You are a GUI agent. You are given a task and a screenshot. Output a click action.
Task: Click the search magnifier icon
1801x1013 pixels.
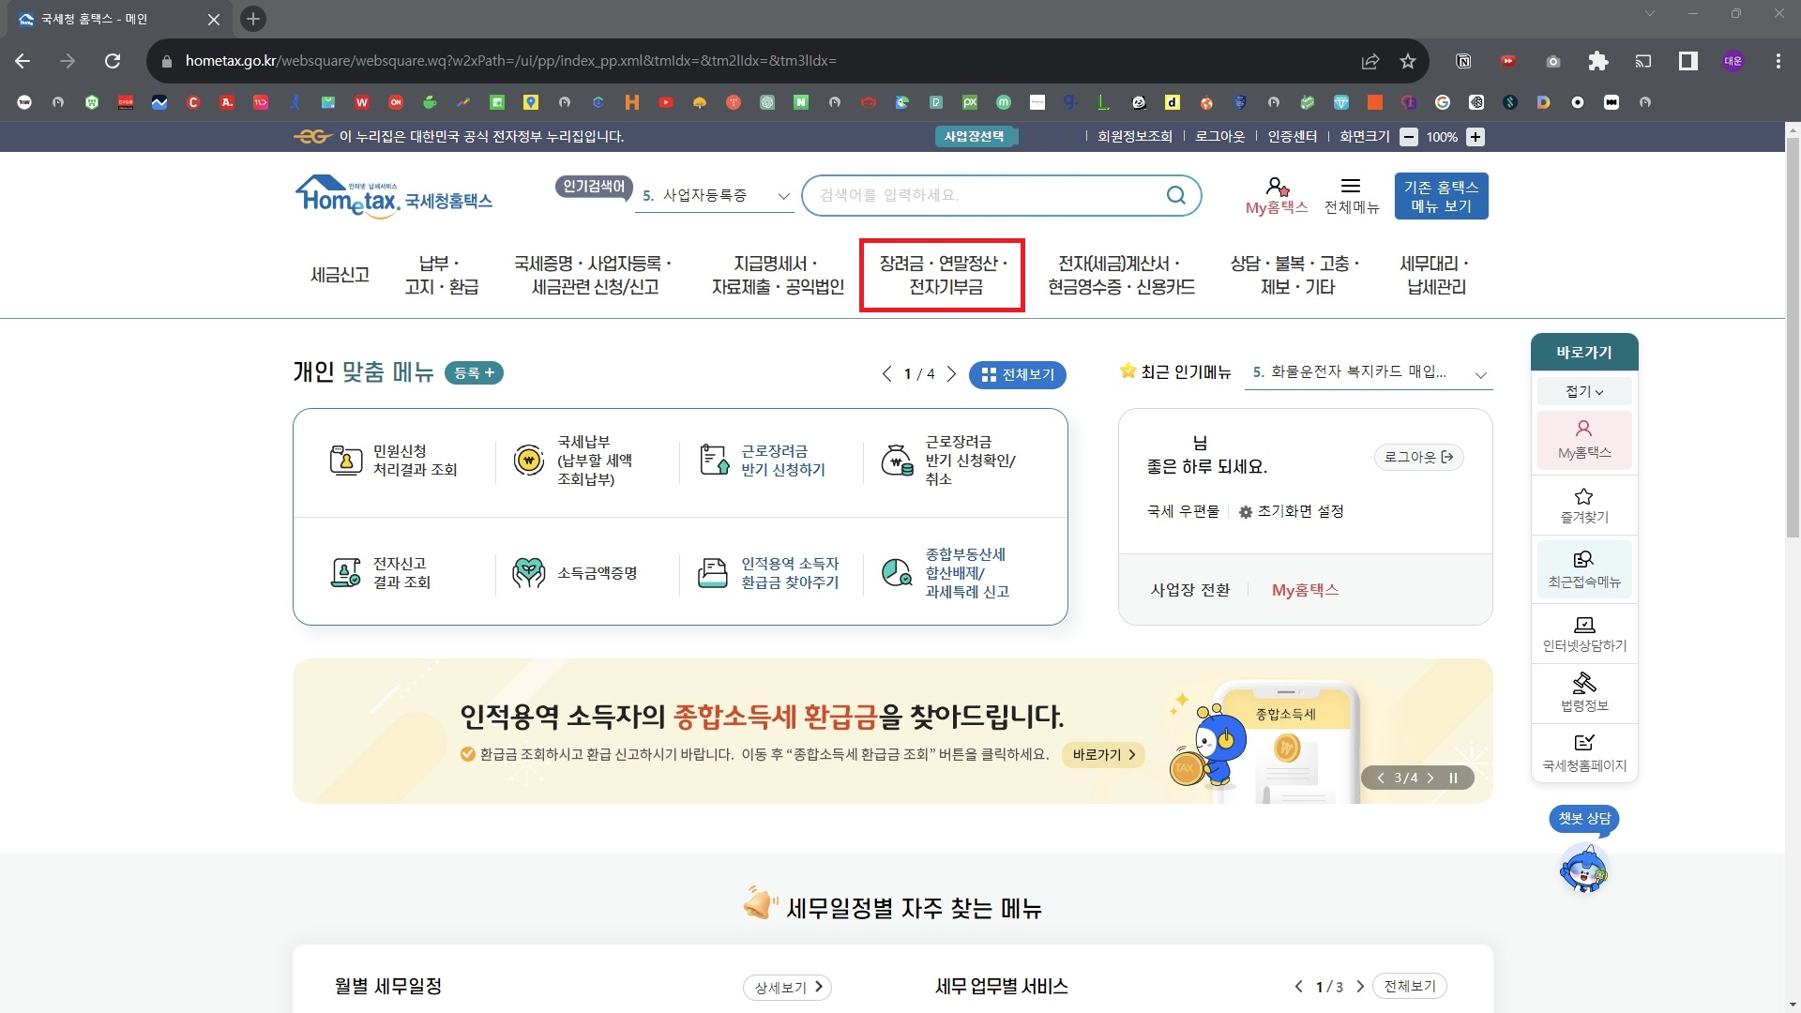[x=1175, y=195]
